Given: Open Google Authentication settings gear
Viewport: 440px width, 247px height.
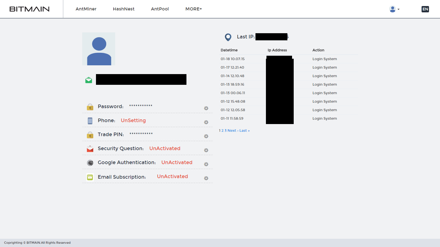Looking at the screenshot, I should pyautogui.click(x=206, y=164).
